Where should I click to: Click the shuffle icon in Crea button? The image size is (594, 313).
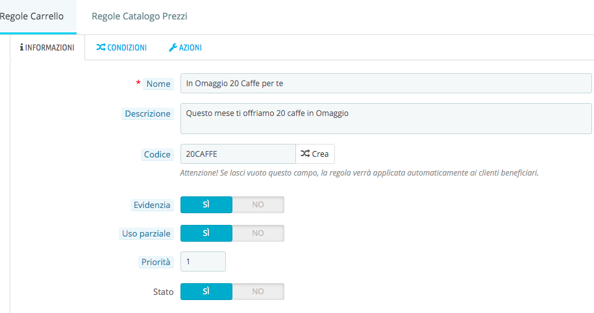tap(305, 154)
